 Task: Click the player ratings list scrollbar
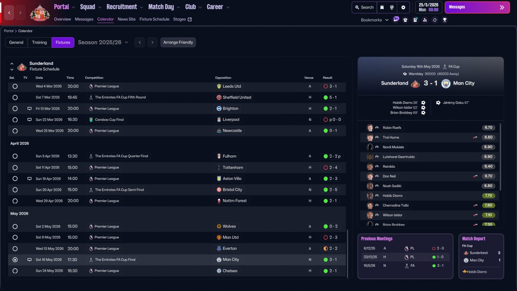500,157
